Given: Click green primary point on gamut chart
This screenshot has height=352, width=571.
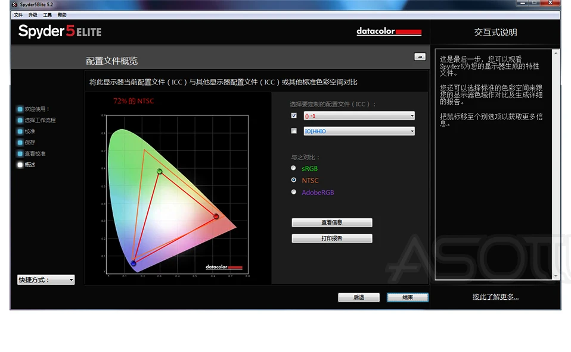Looking at the screenshot, I should [x=160, y=171].
